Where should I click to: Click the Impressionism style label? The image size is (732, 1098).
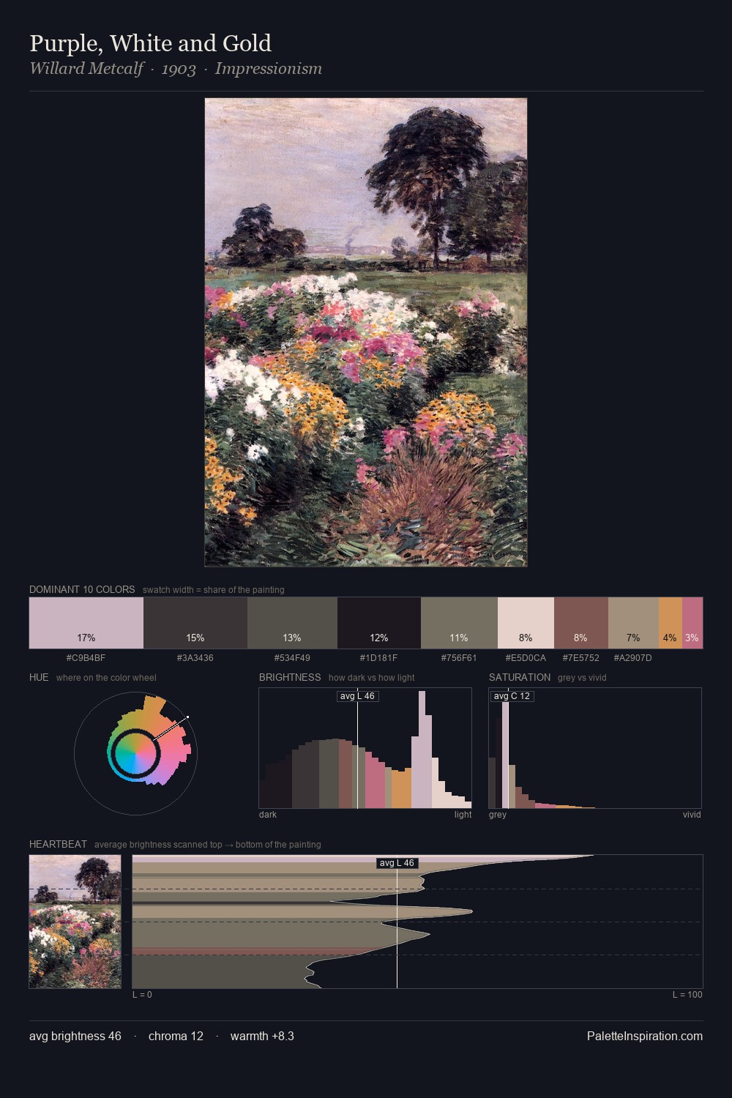pos(269,69)
